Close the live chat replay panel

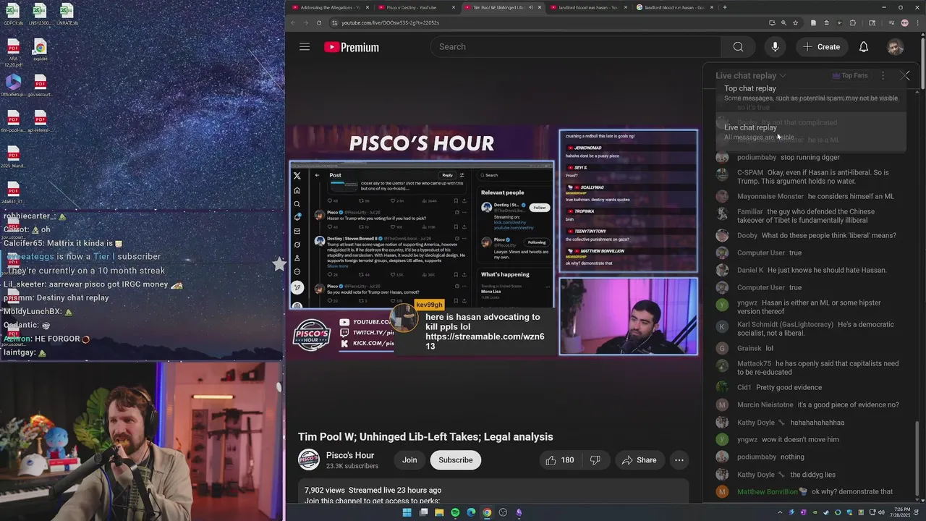pos(904,75)
